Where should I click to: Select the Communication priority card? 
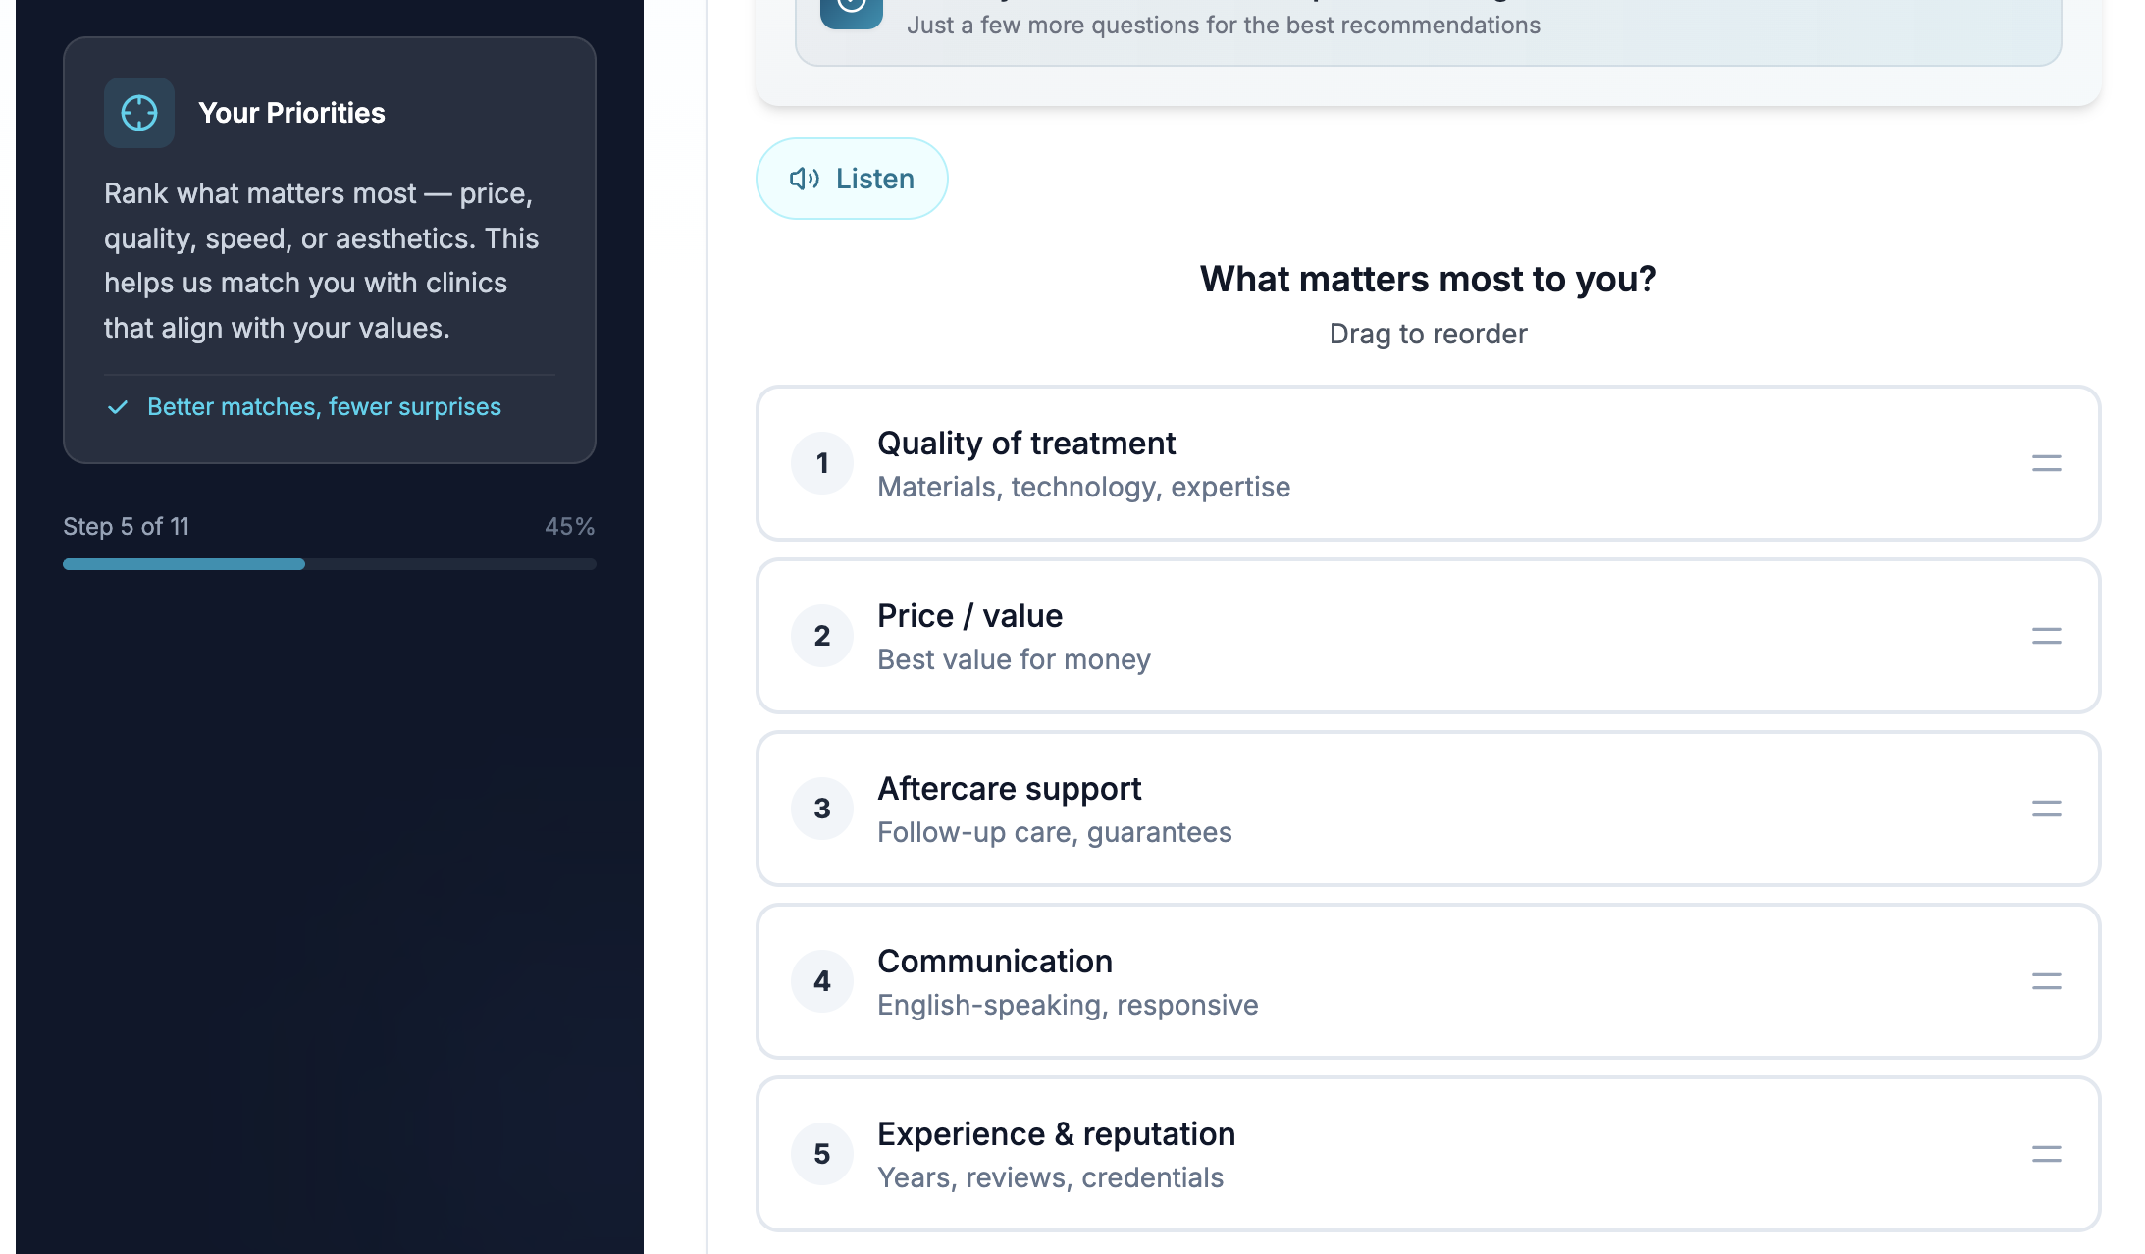1428,981
